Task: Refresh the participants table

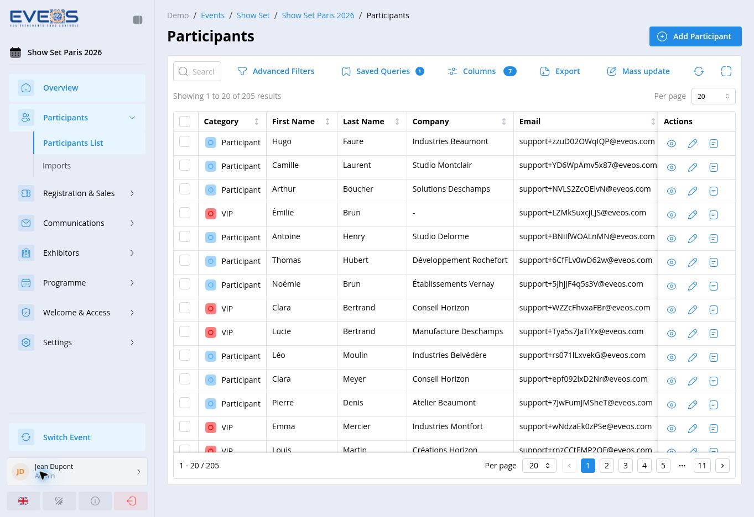Action: coord(699,71)
